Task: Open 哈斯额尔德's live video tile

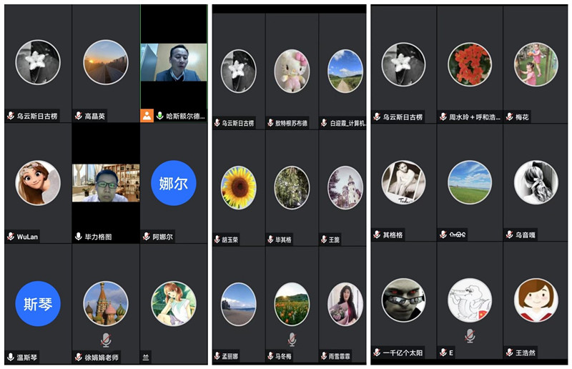Action: point(174,62)
